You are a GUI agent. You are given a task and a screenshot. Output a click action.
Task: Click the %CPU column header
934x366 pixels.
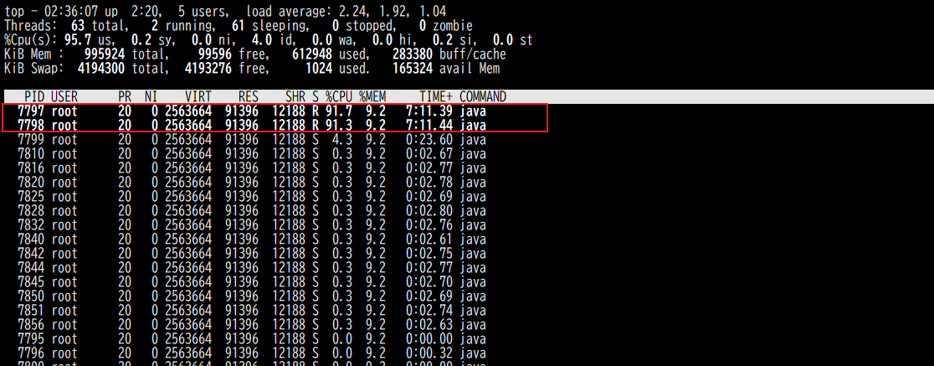[x=340, y=96]
